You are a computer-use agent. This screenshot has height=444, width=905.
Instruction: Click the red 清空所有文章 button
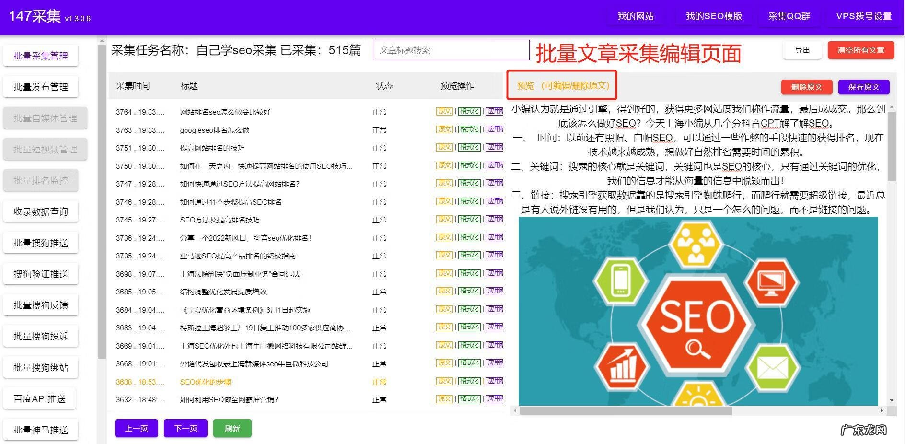pyautogui.click(x=860, y=50)
